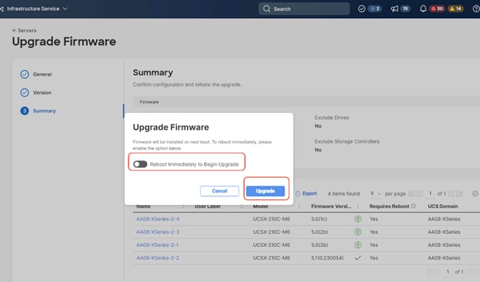Screen dimensions: 480x282
Task: Click upgrade status icon for AA08-XSeries-2-1
Action: point(358,245)
